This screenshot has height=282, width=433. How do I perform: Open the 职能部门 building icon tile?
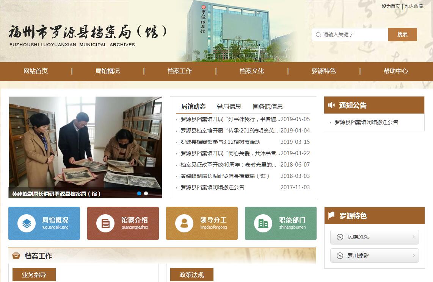tap(263, 223)
